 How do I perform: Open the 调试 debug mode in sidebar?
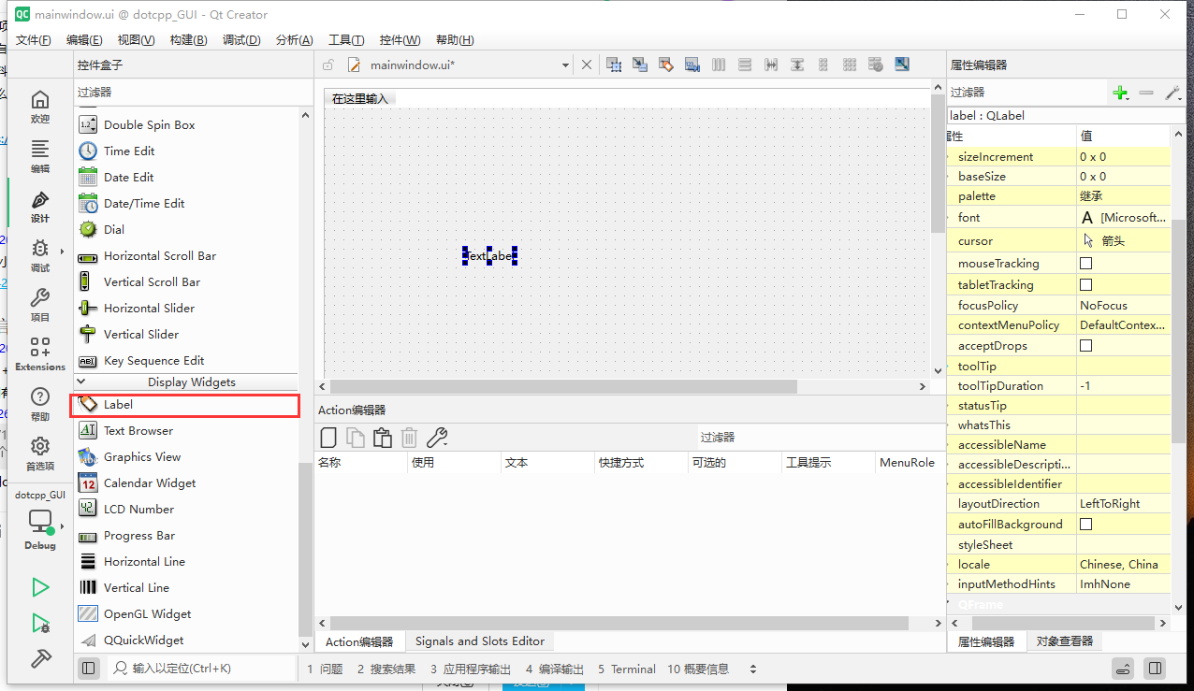point(40,256)
